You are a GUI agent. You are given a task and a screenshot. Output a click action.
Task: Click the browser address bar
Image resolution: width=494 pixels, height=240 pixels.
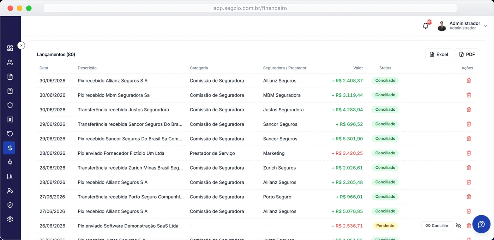point(250,8)
